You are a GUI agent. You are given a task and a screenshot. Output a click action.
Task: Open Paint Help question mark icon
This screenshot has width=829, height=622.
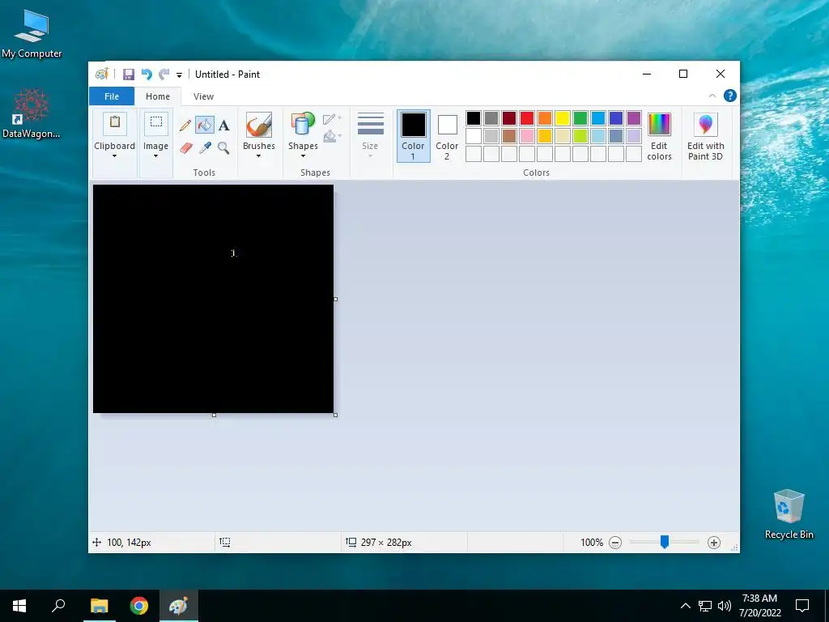click(730, 96)
